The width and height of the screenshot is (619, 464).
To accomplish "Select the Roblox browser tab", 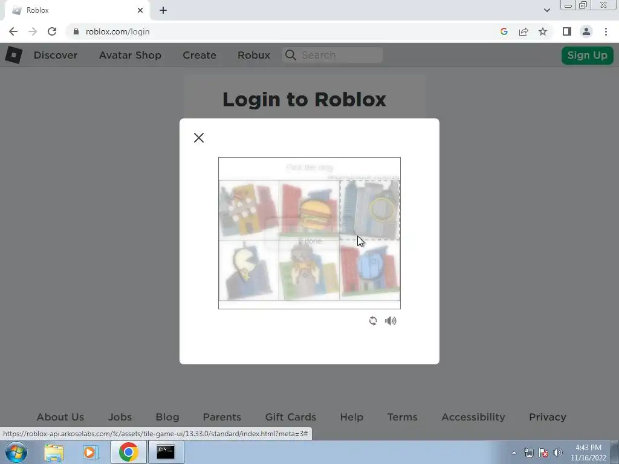I will (x=77, y=10).
